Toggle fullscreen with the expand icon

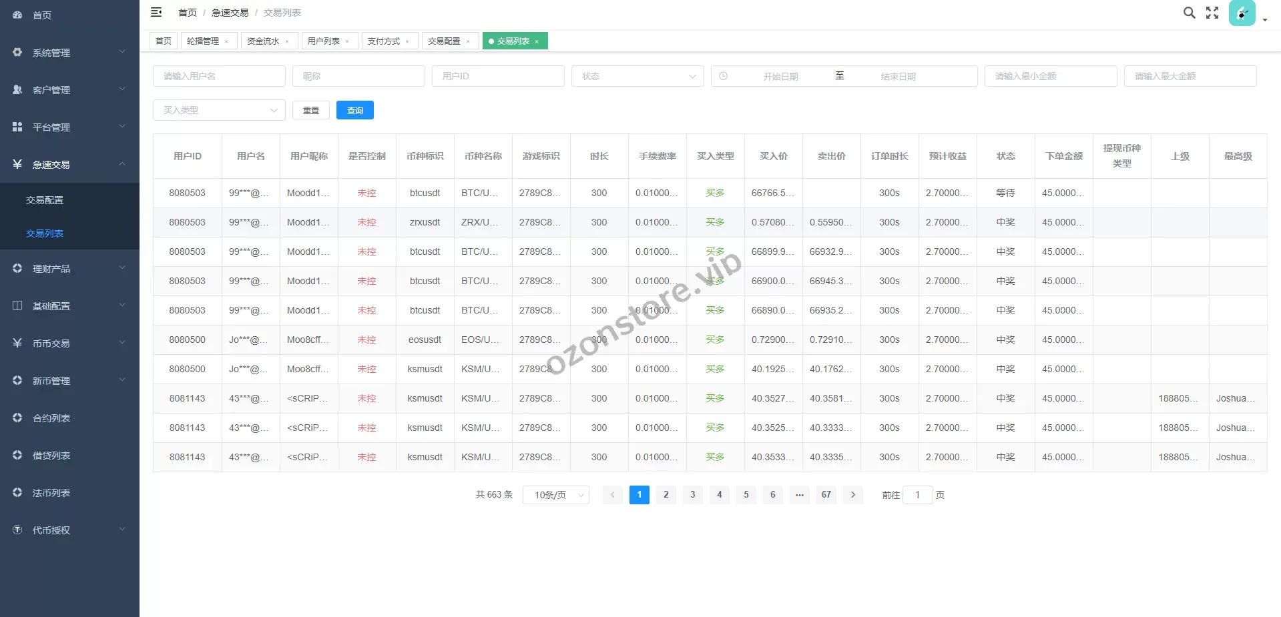1212,13
